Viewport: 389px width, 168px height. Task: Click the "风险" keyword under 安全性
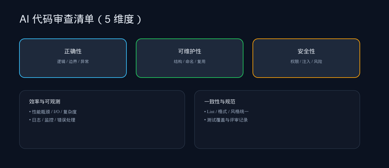tap(318, 62)
